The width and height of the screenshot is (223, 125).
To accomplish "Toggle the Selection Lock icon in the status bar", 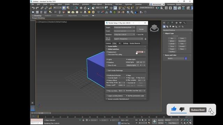I will [83, 120].
